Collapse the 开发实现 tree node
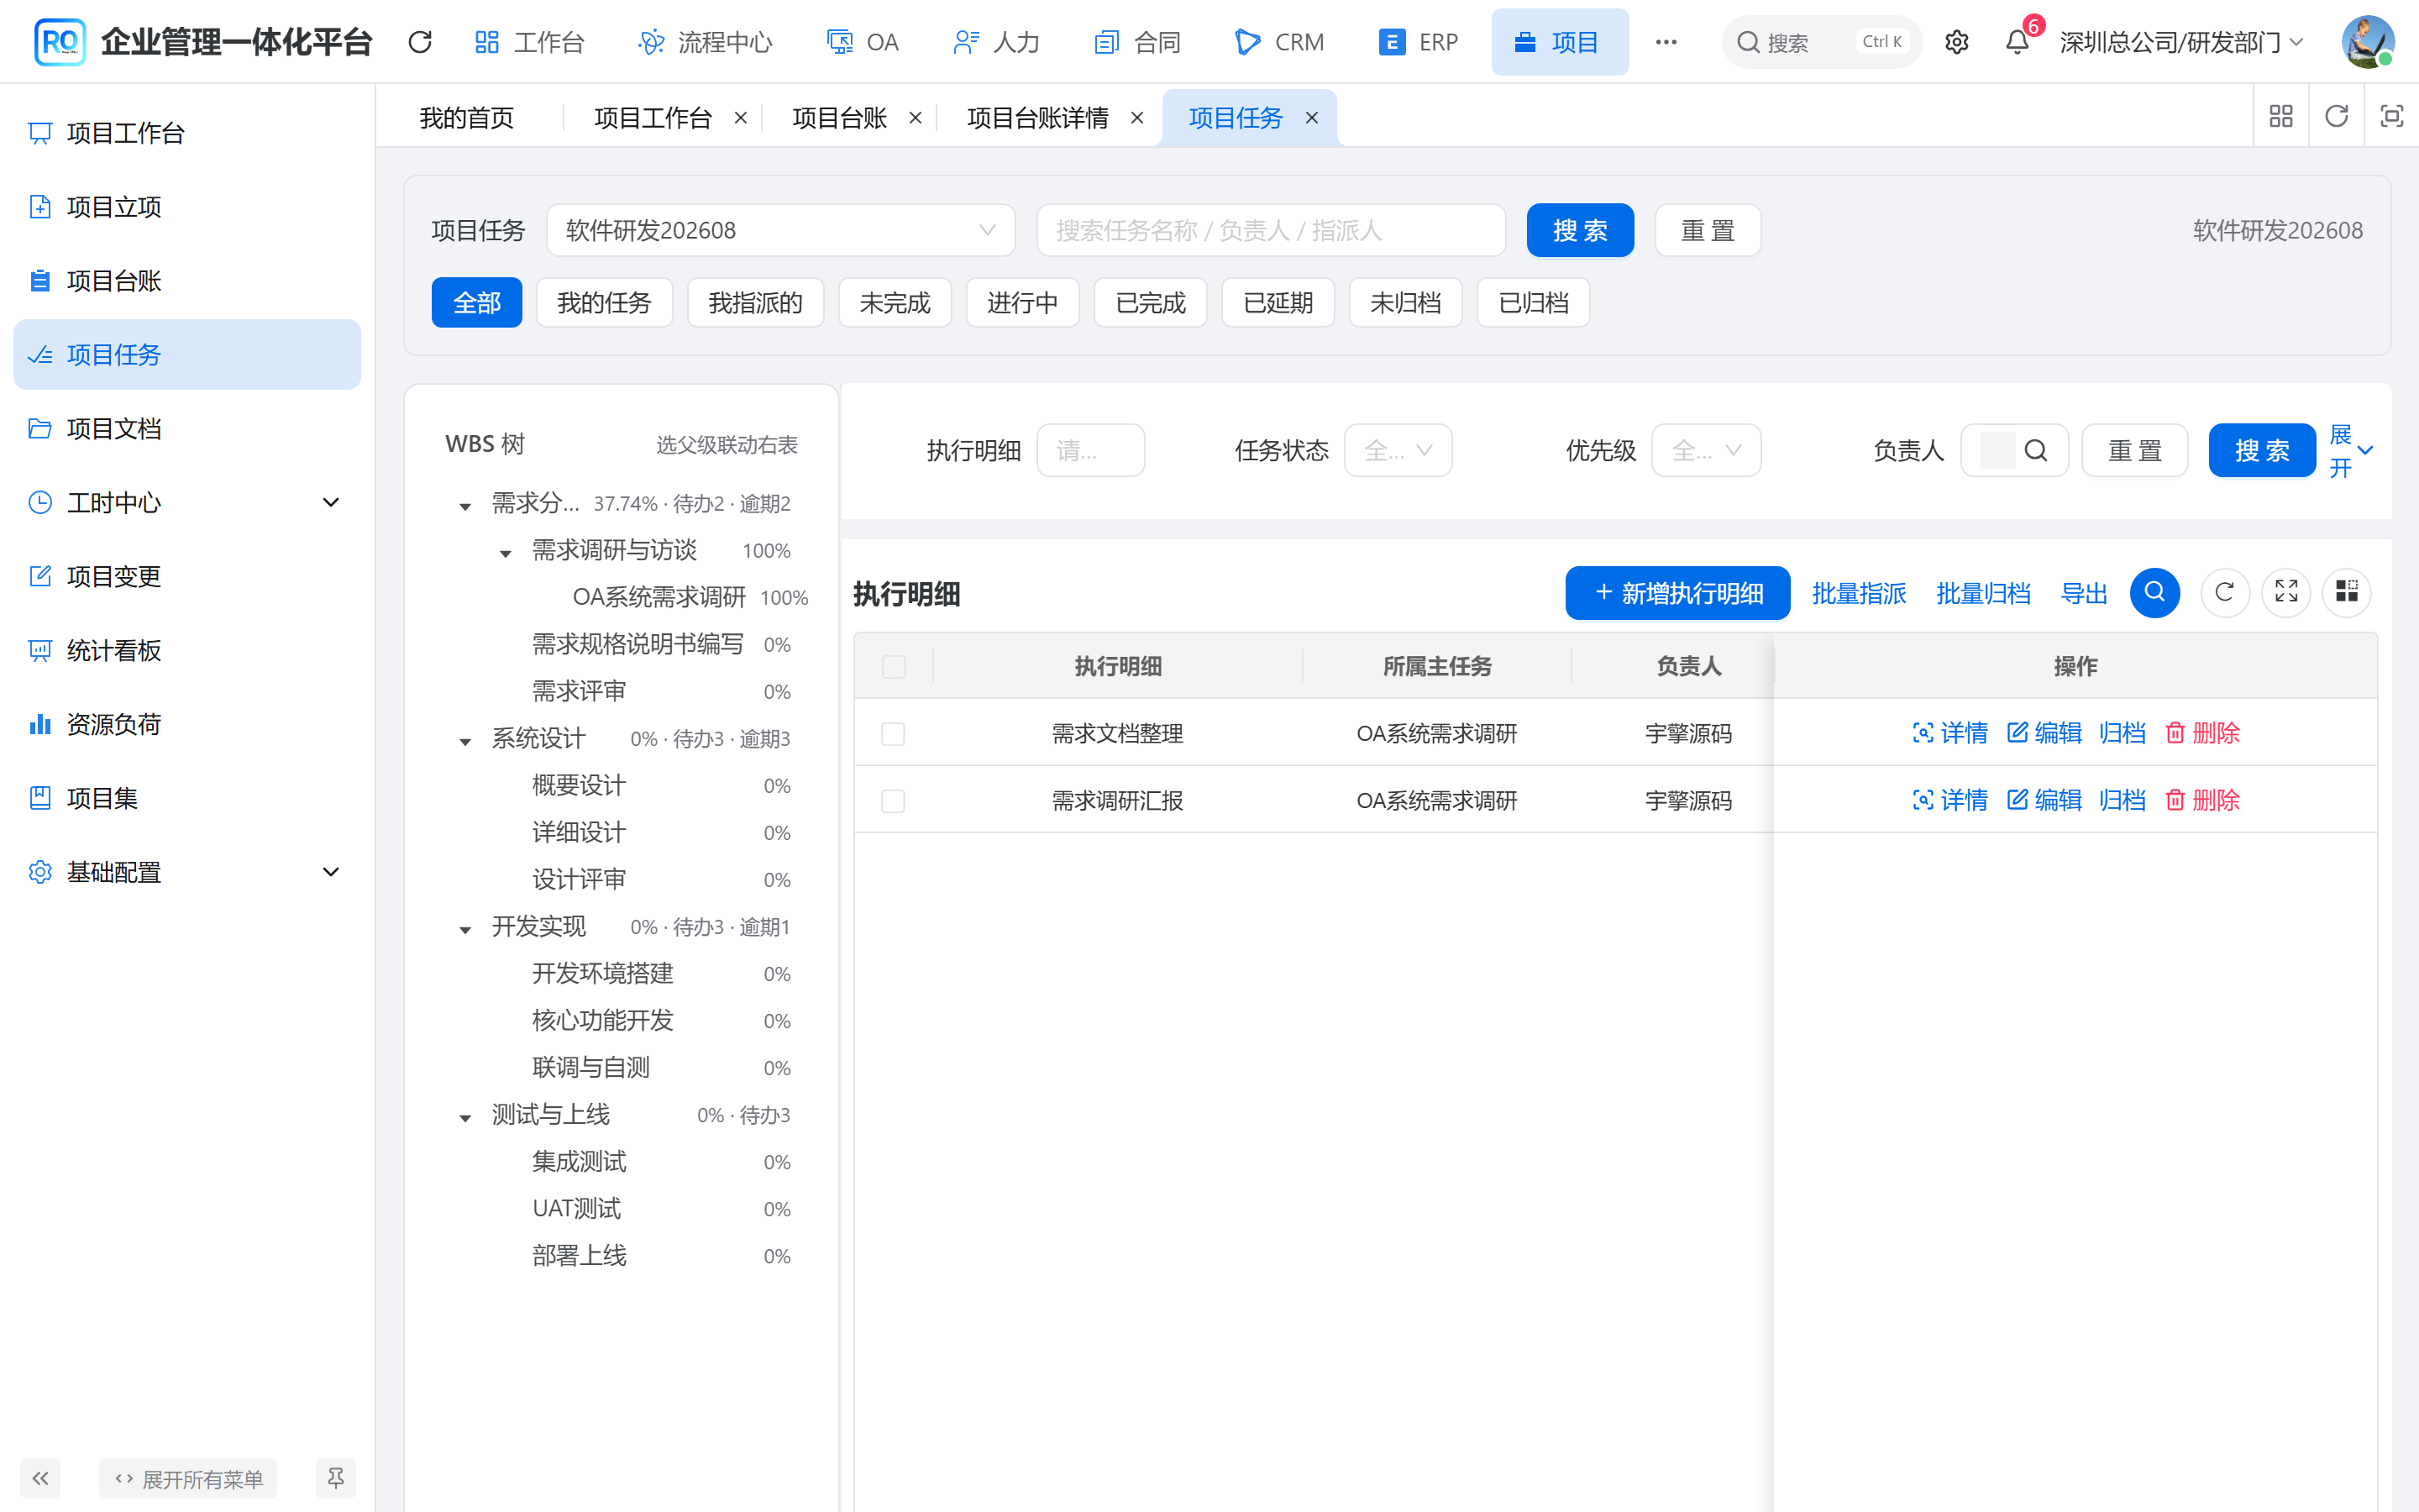 coord(464,929)
